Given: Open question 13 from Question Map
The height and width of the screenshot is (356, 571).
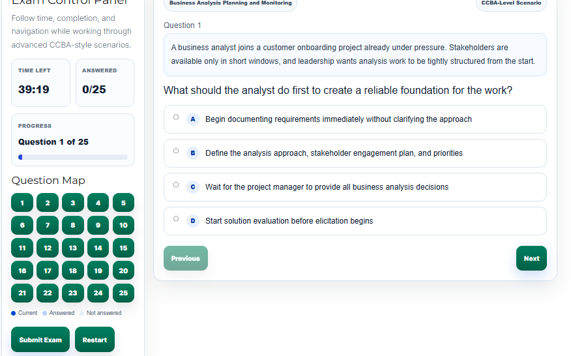Looking at the screenshot, I should pos(73,248).
